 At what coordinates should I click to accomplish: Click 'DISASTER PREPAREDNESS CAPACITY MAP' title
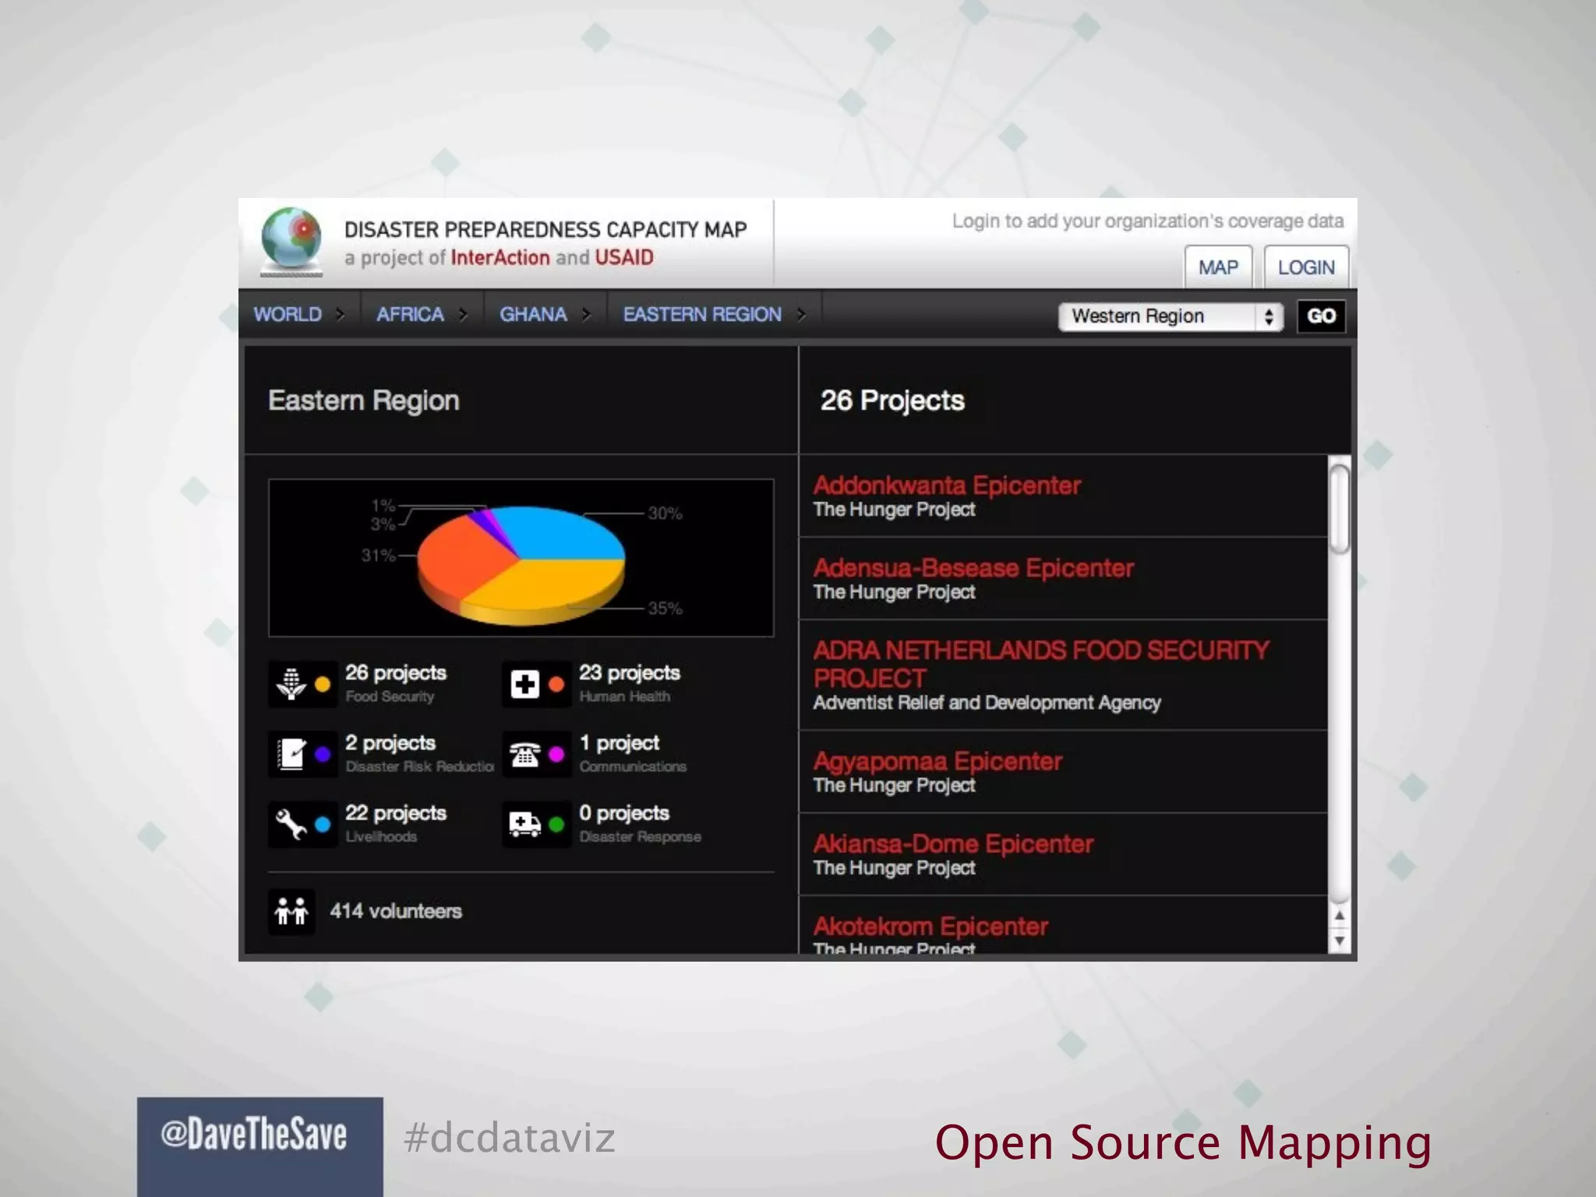click(546, 230)
